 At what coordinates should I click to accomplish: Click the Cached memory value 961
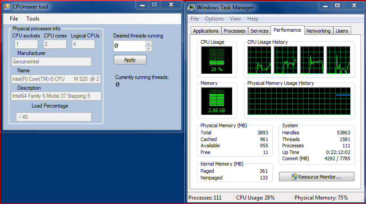264,139
